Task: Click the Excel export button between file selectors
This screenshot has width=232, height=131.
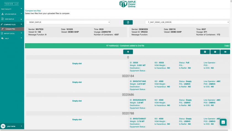Action: coord(128,22)
